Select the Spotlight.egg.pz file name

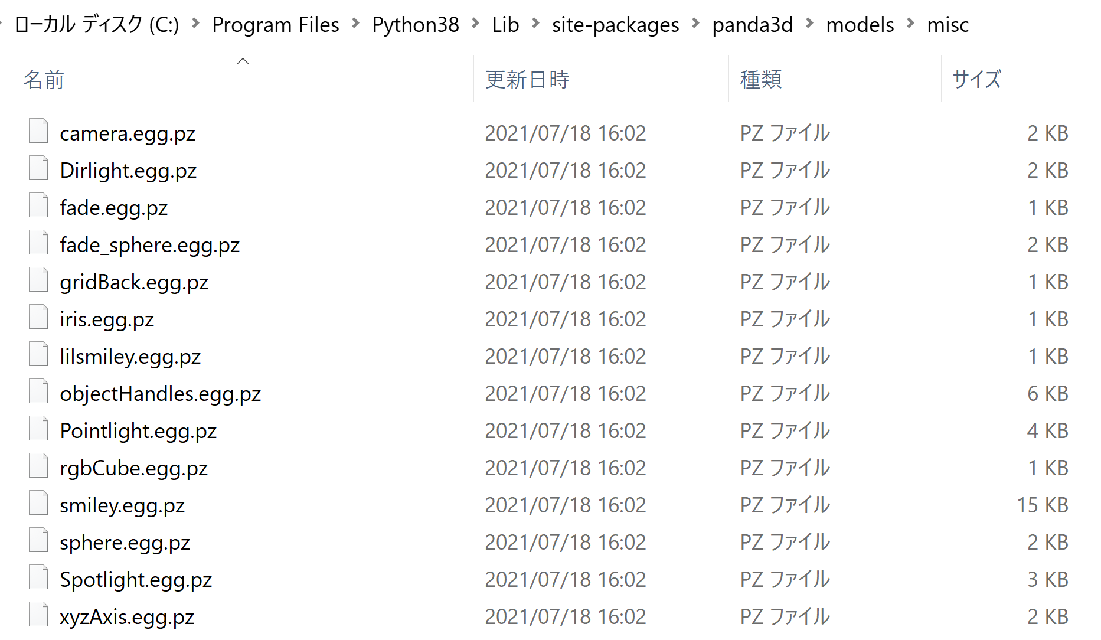[136, 580]
